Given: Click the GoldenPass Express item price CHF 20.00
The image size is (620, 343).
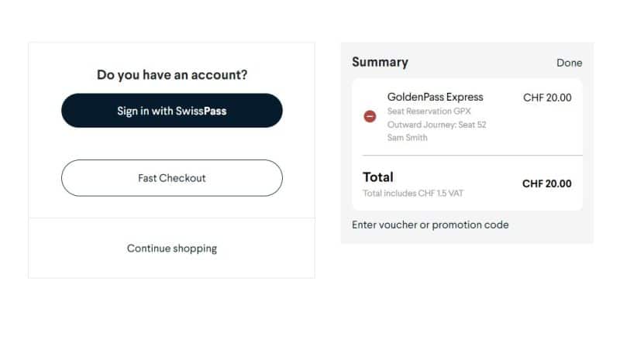Looking at the screenshot, I should pos(547,98).
